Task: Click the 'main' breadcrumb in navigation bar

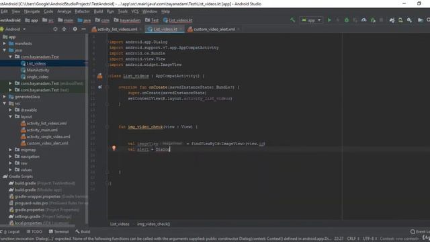Action: tap(66, 20)
